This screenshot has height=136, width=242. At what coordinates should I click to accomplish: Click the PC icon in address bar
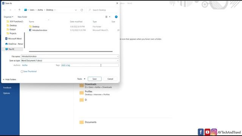click(25, 10)
